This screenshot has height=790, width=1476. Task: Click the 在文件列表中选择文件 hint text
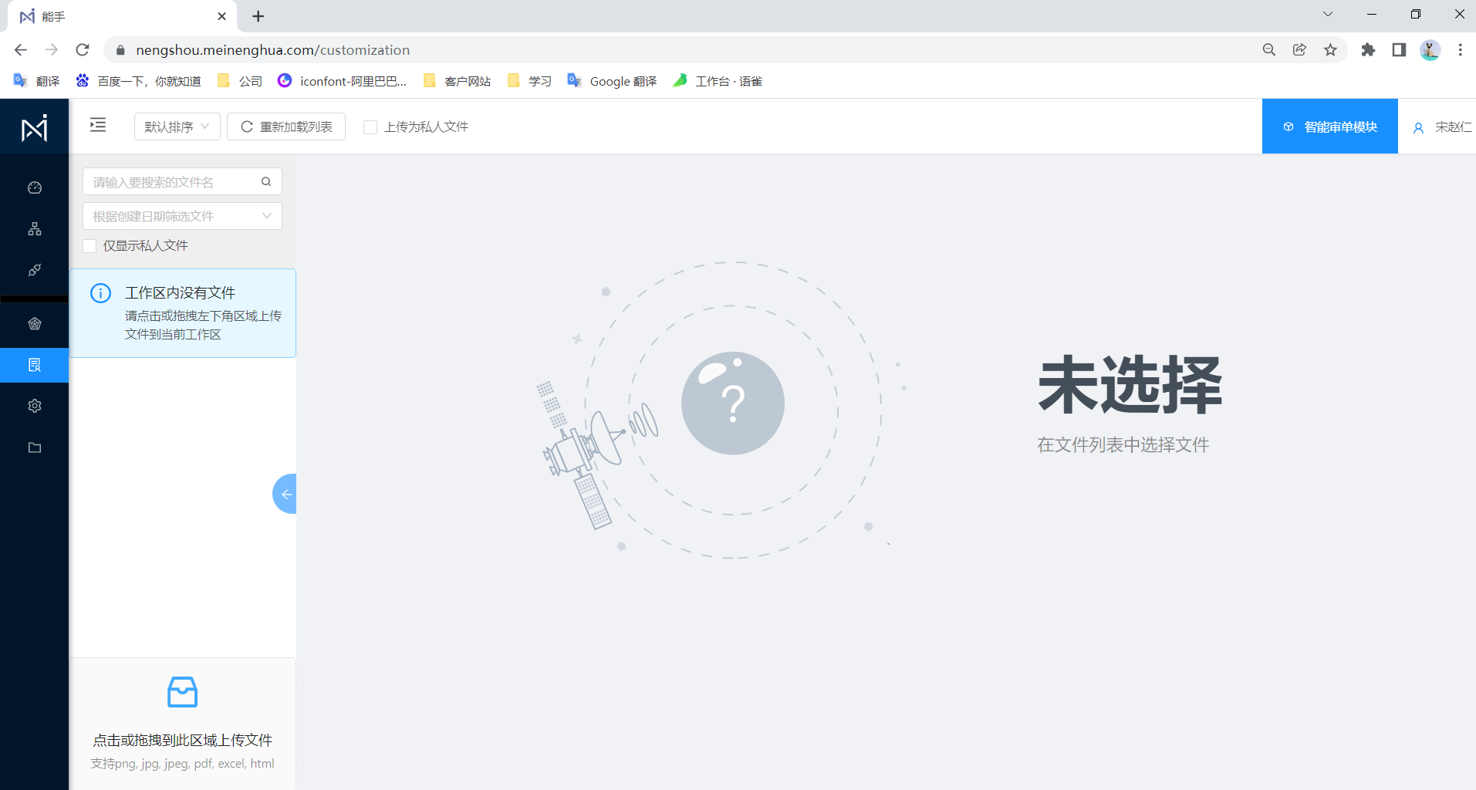pyautogui.click(x=1123, y=445)
